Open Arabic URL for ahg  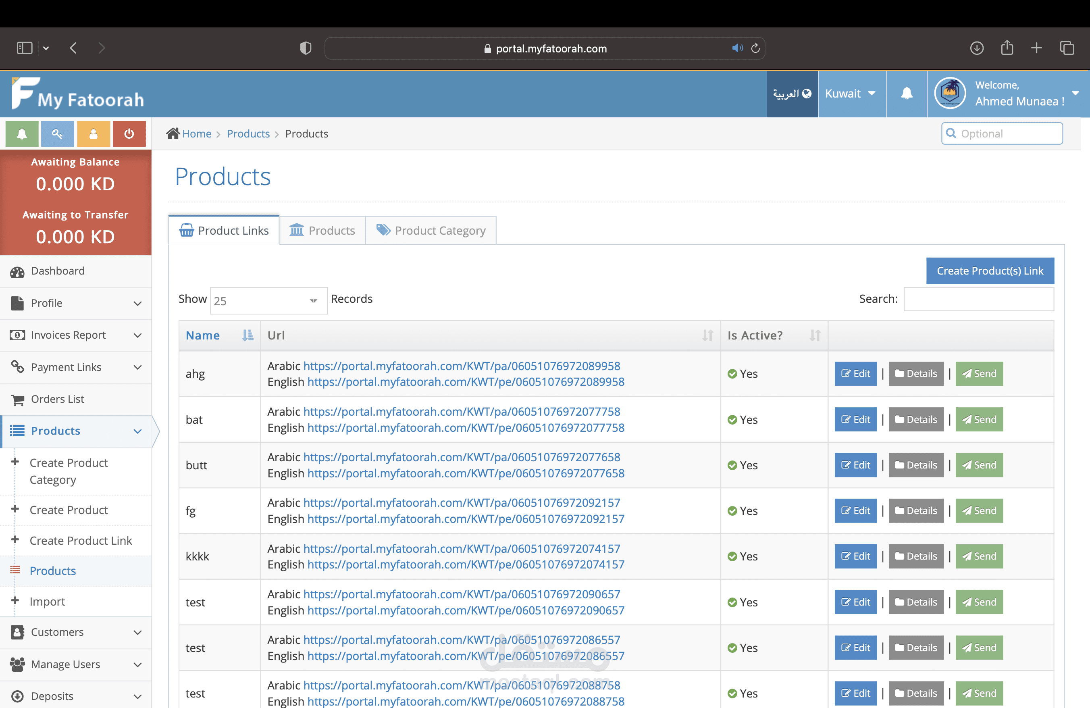tap(462, 366)
